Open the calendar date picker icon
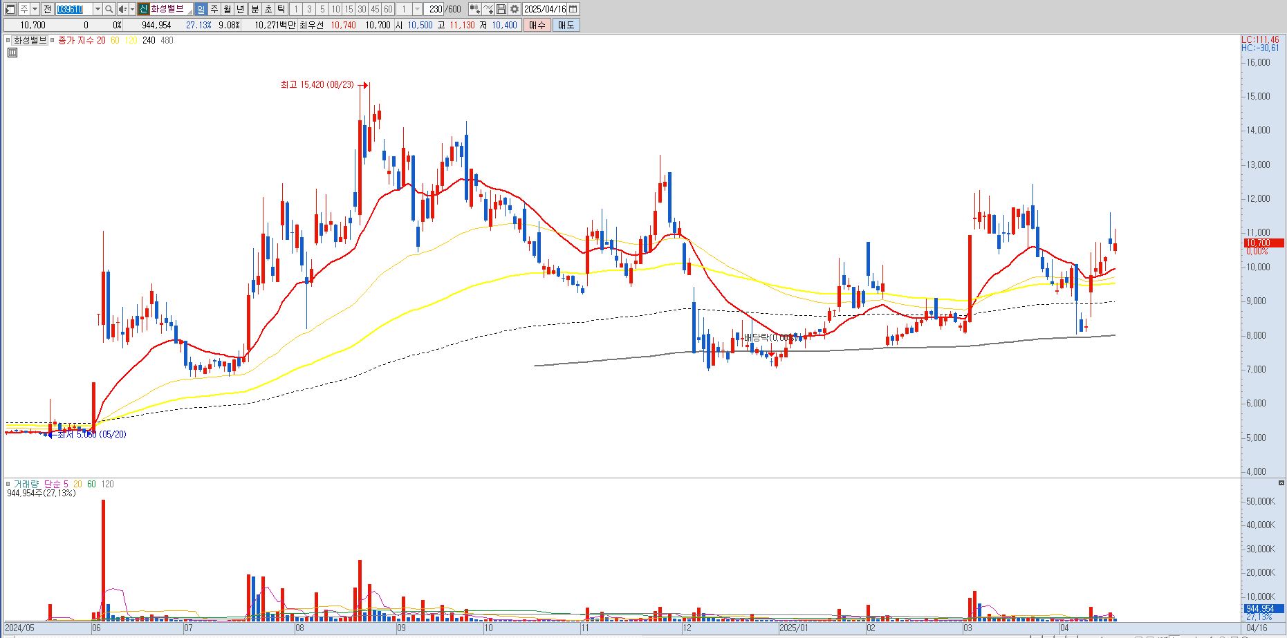This screenshot has height=638, width=1287. tap(573, 9)
